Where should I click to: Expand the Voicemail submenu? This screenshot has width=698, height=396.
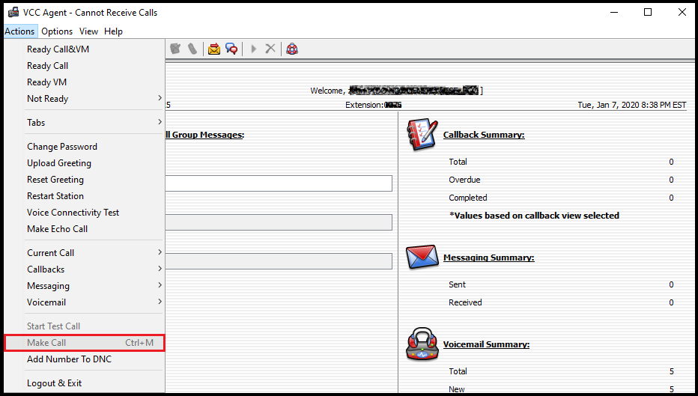95,302
